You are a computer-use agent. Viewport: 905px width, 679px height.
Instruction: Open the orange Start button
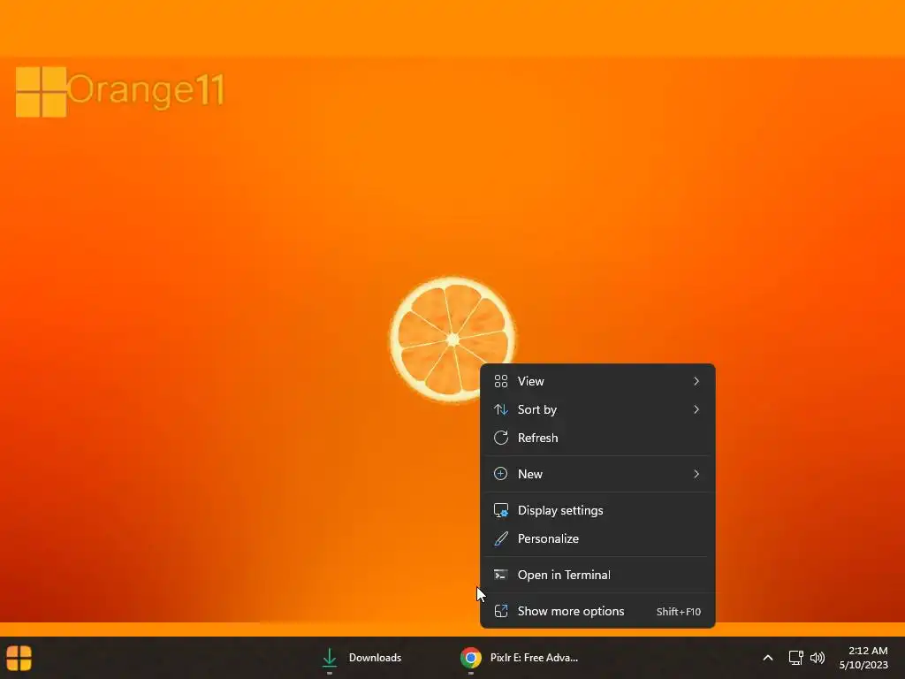click(x=19, y=658)
